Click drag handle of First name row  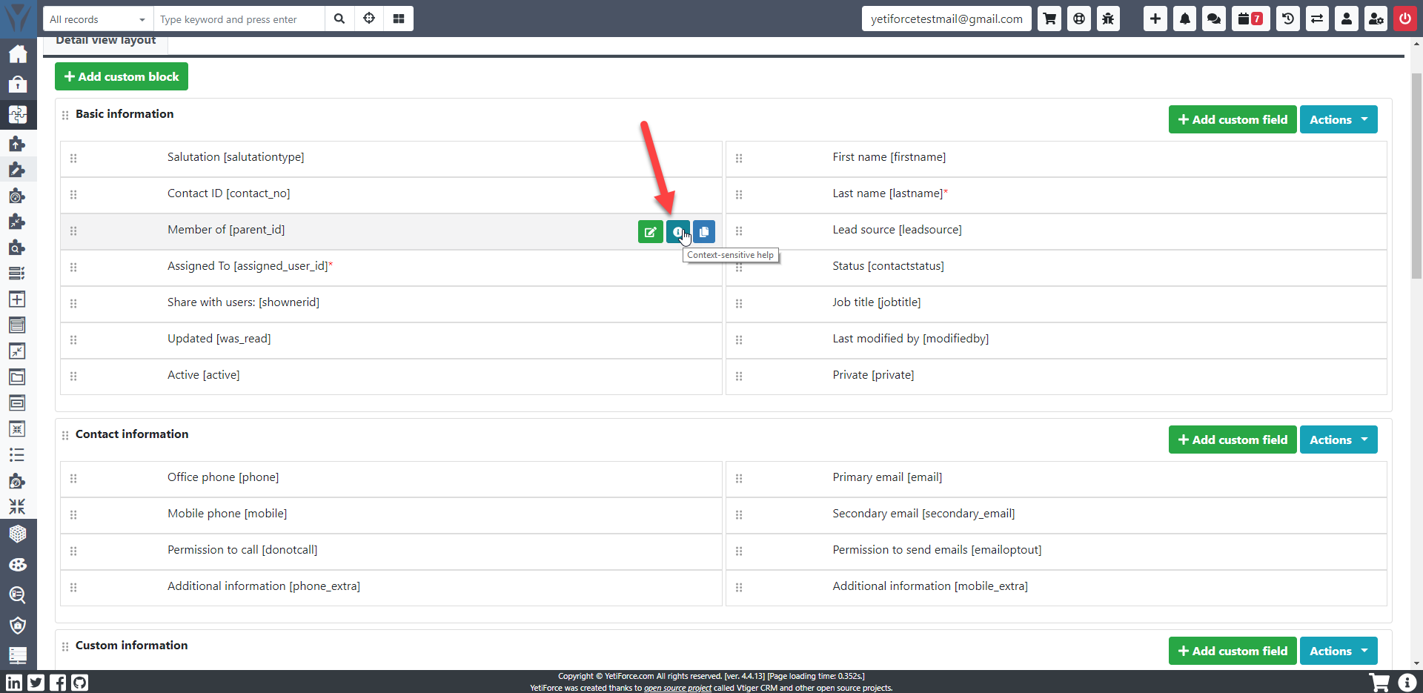(739, 159)
